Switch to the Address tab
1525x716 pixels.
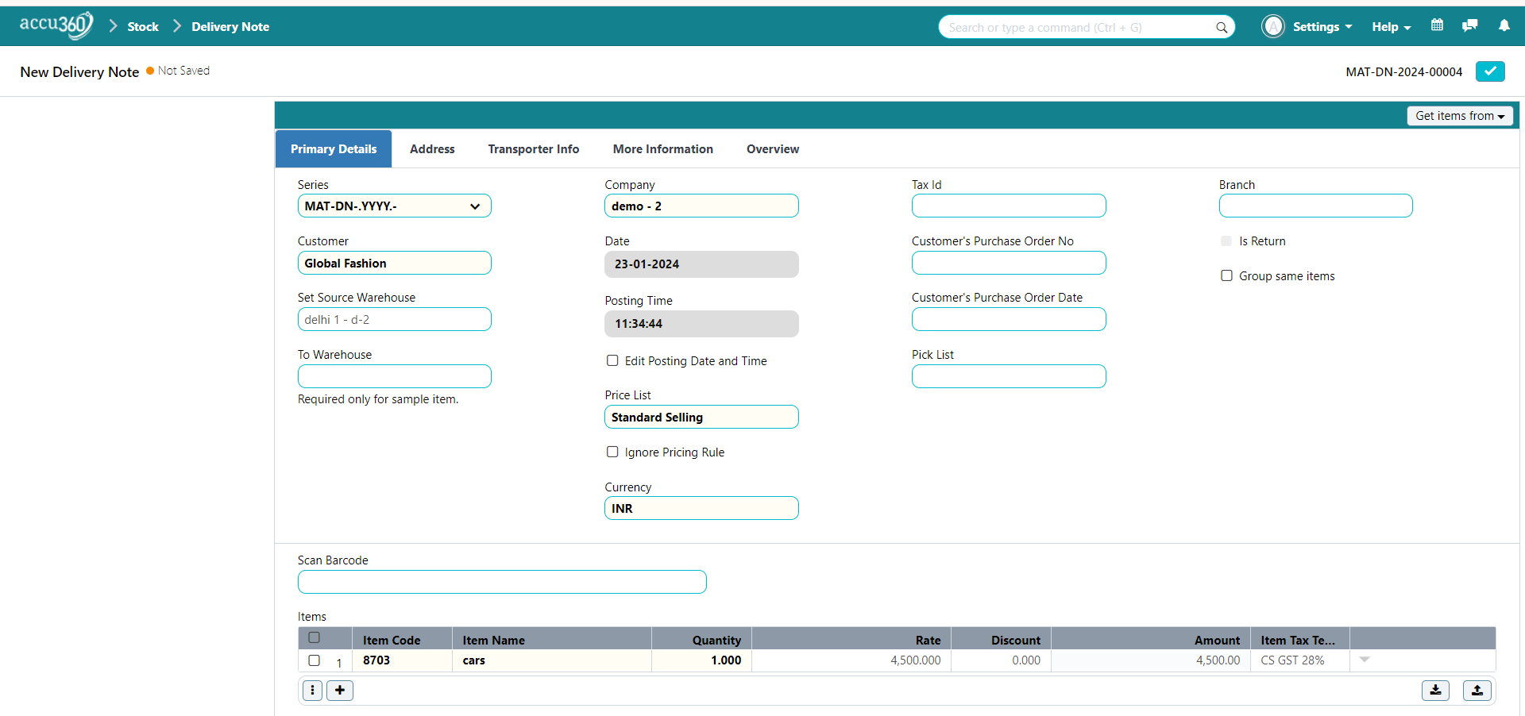tap(432, 148)
